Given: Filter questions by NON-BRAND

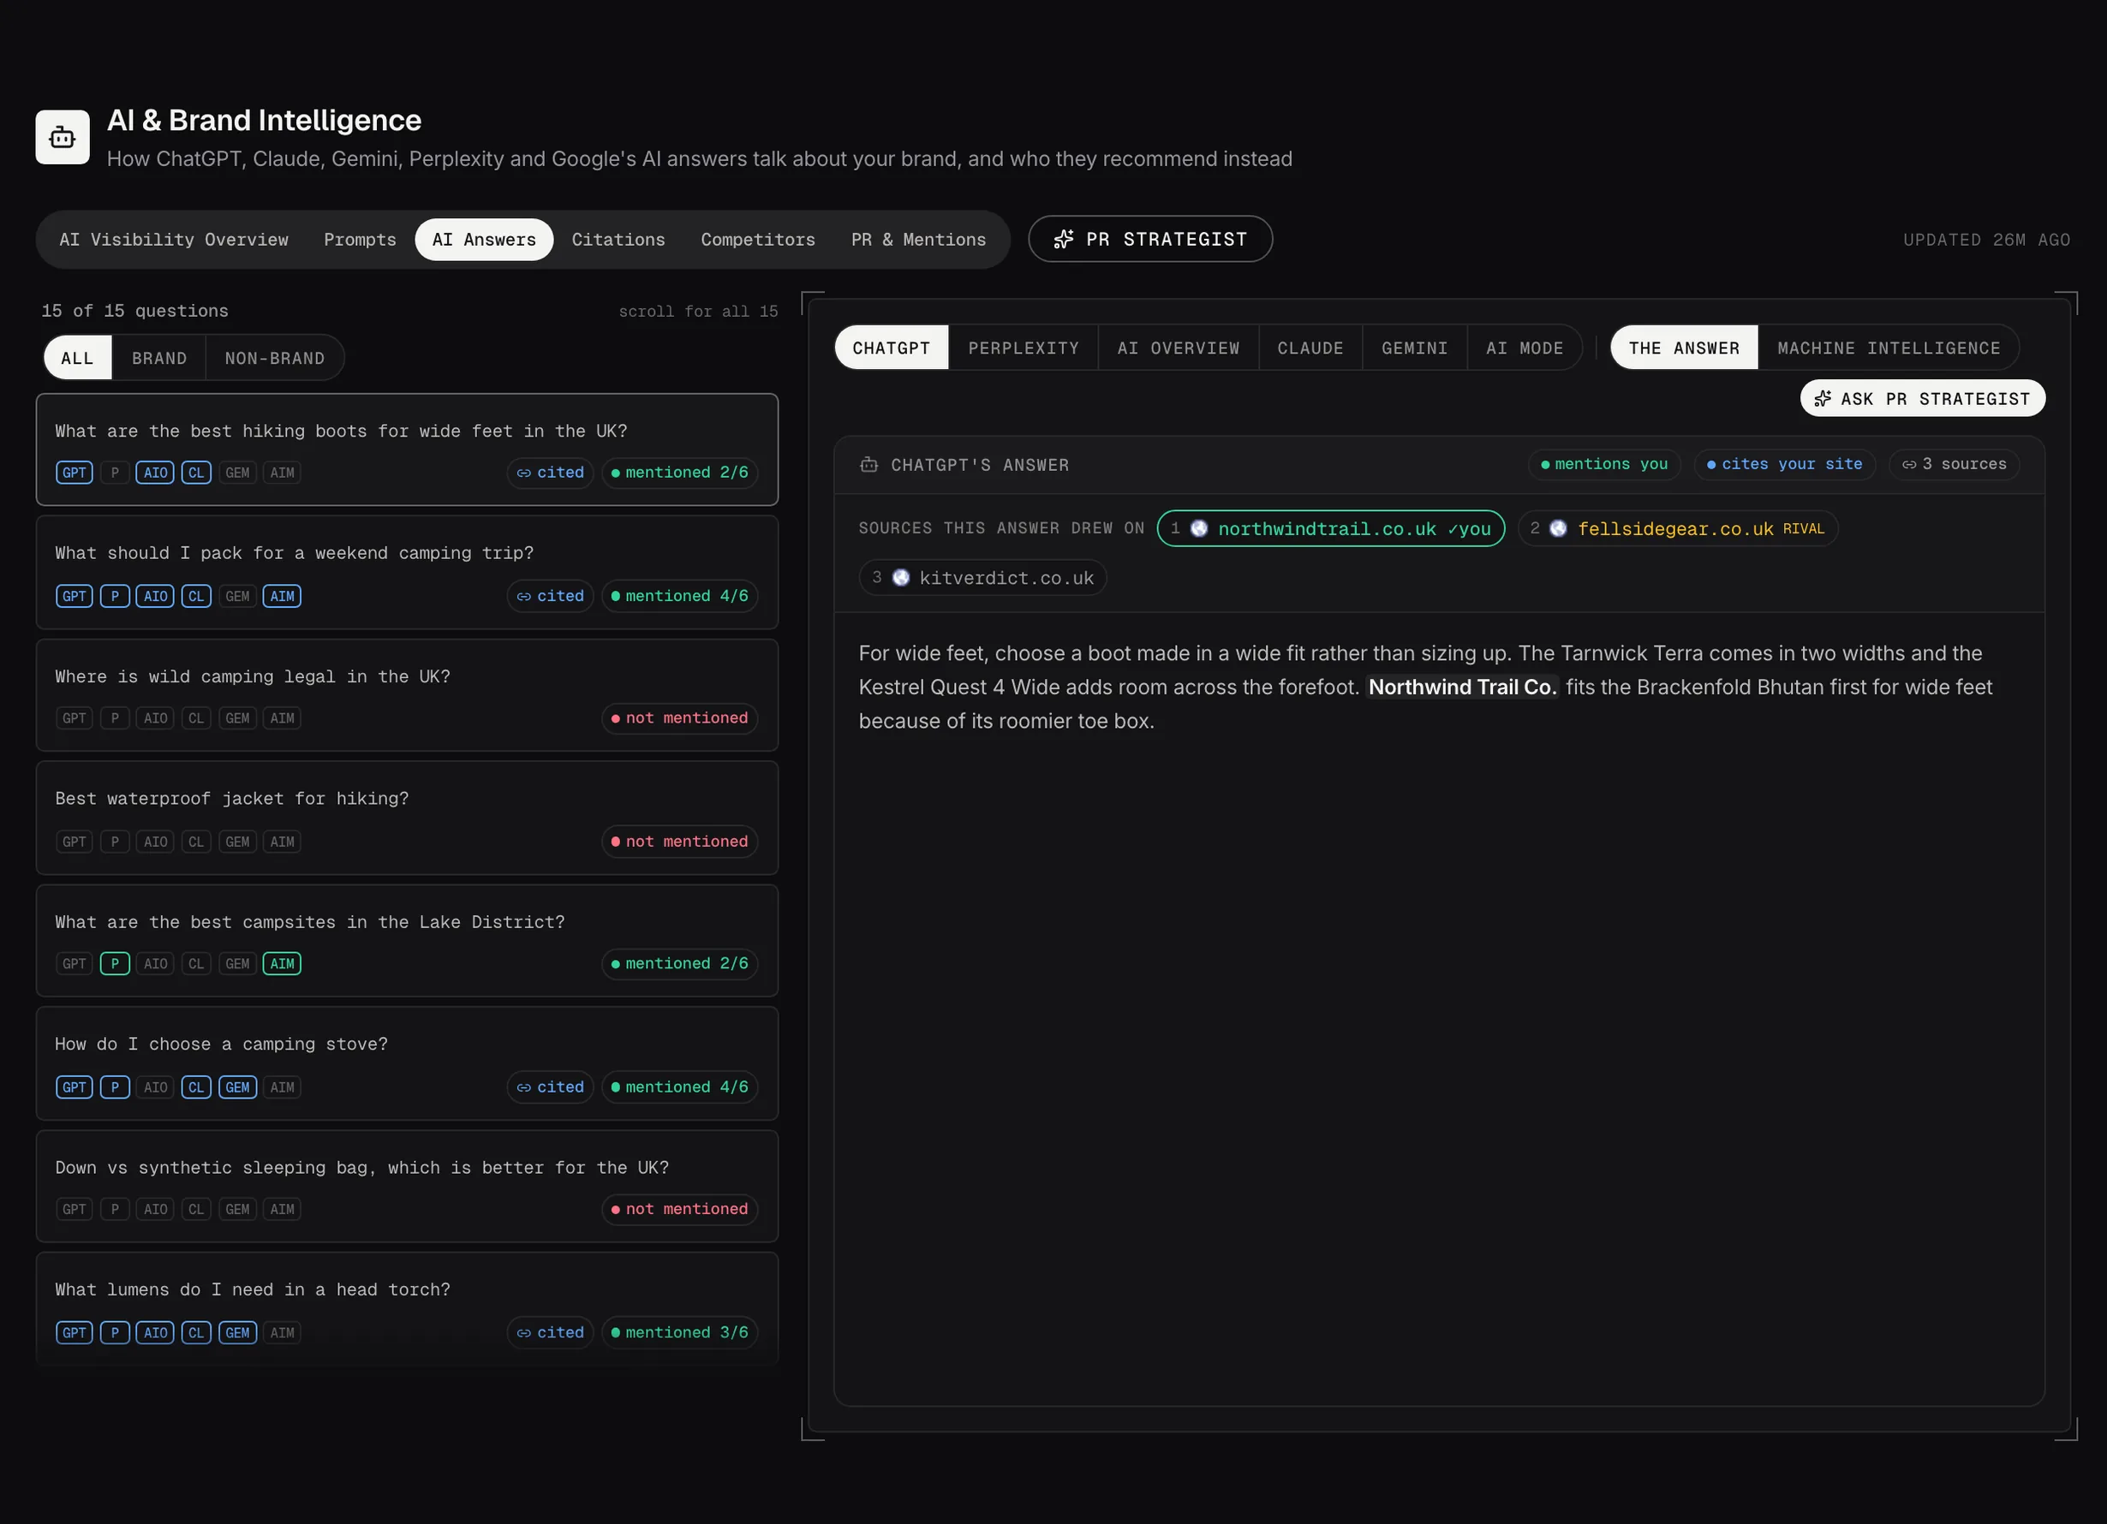Looking at the screenshot, I should click(x=275, y=359).
